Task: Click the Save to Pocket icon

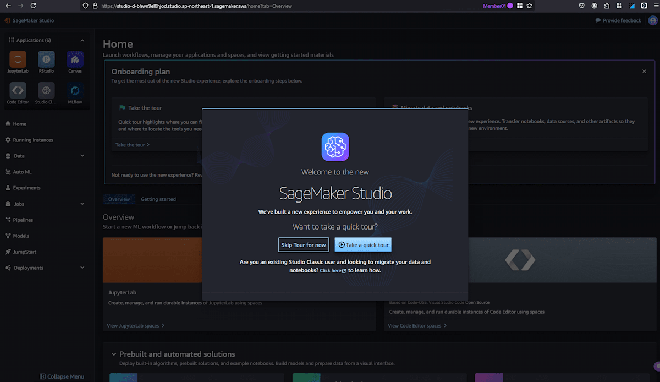Action: pos(581,6)
